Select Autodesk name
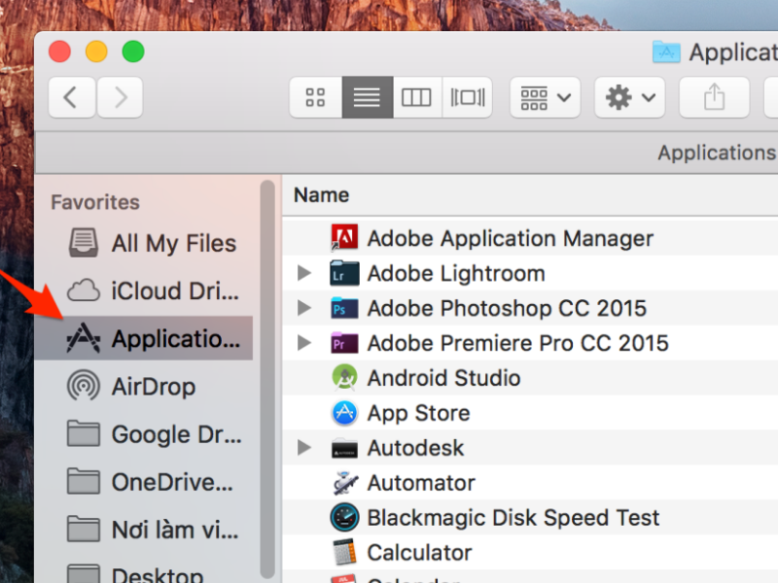The width and height of the screenshot is (778, 583). click(415, 448)
